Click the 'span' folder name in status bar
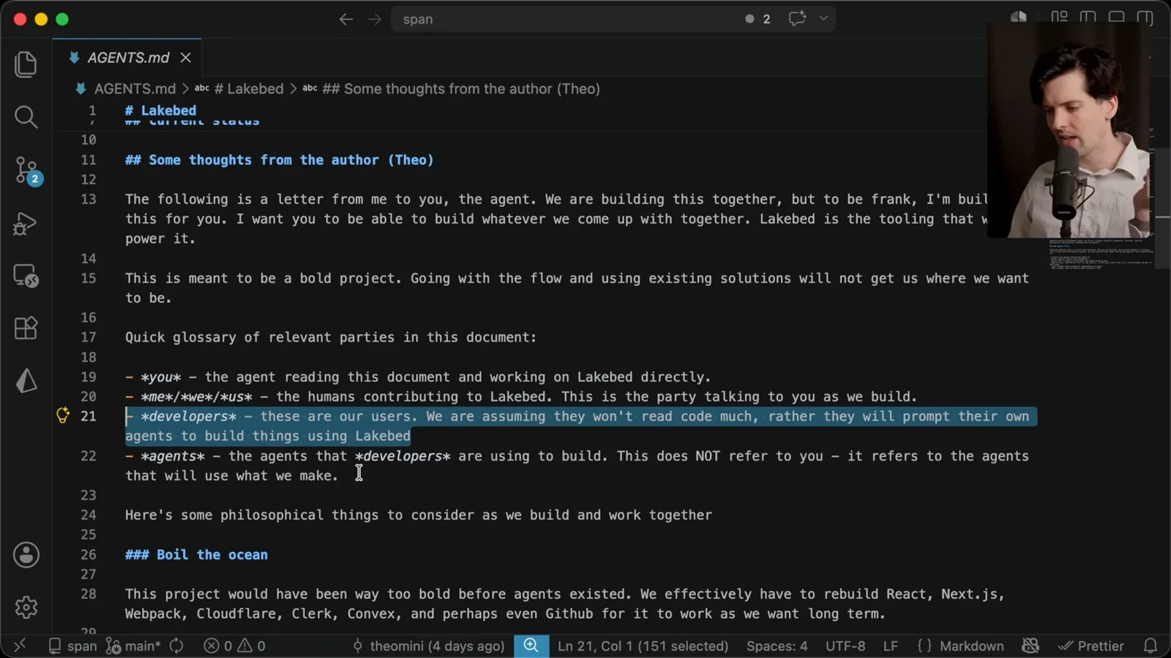The height and width of the screenshot is (658, 1171). tap(73, 646)
